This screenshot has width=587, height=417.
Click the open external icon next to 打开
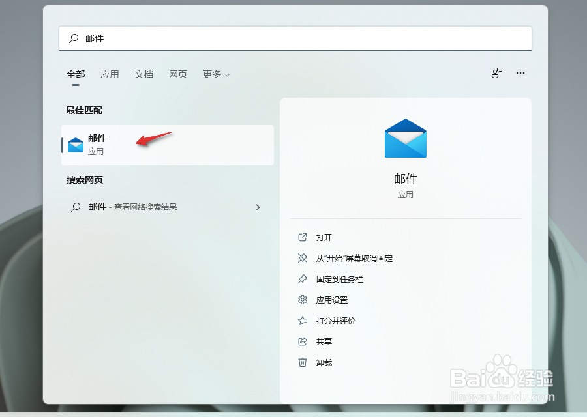coord(303,237)
